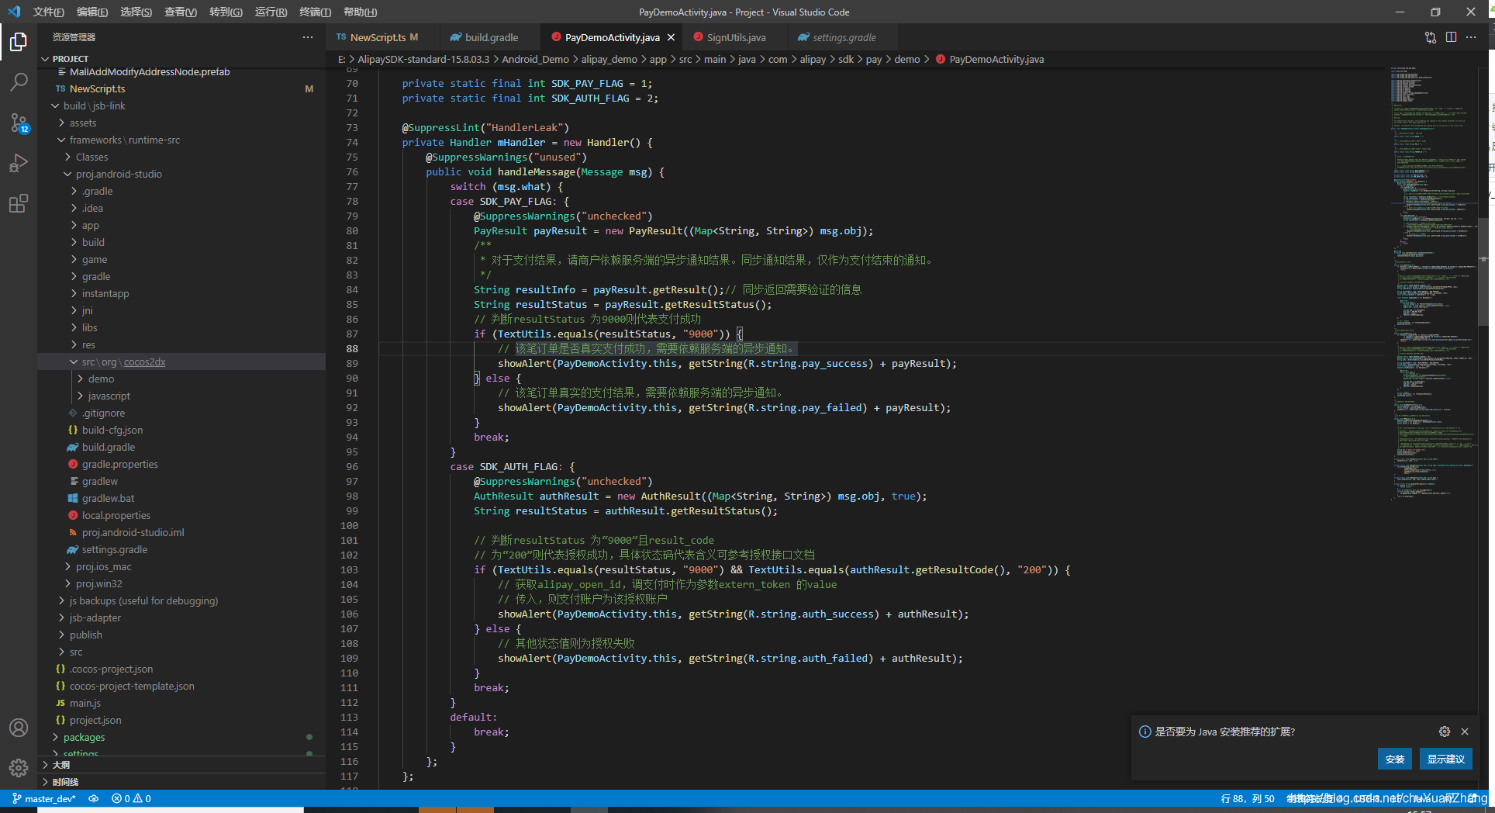
Task: Open the Manage gear in activity bar
Action: click(x=19, y=768)
